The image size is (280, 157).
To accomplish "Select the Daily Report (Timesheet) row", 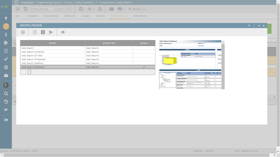I will coord(87,59).
